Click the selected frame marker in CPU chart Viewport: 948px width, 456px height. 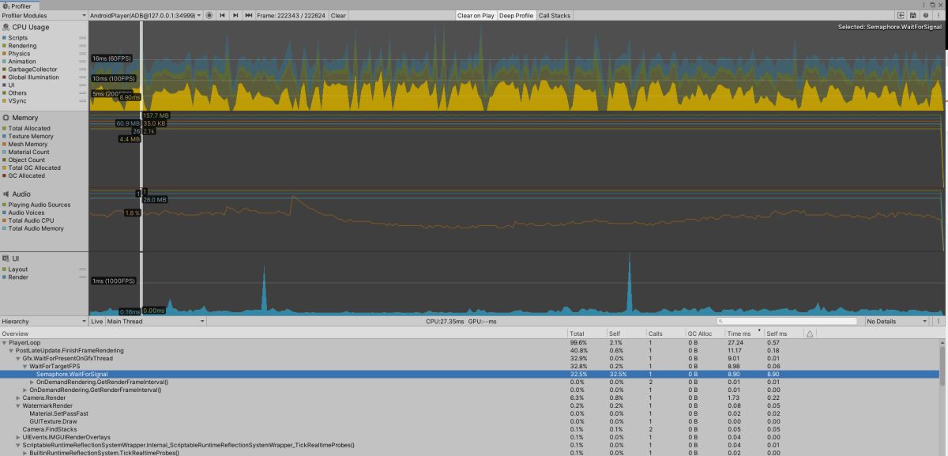(141, 66)
